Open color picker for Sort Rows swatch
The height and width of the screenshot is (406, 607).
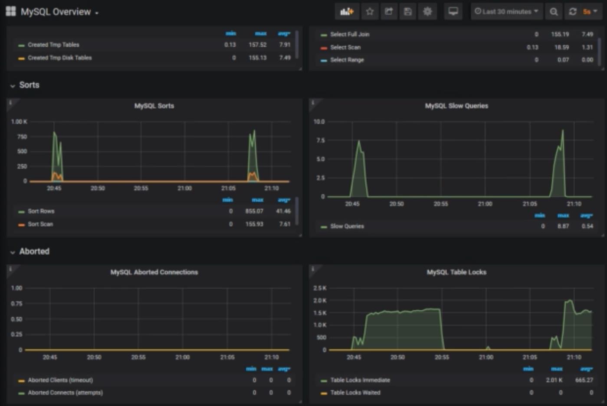(21, 212)
